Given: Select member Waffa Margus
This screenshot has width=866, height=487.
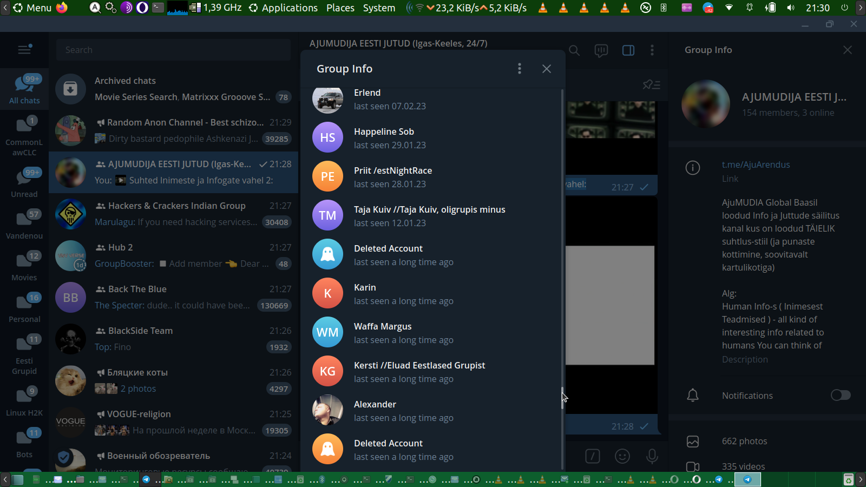Looking at the screenshot, I should [x=431, y=332].
